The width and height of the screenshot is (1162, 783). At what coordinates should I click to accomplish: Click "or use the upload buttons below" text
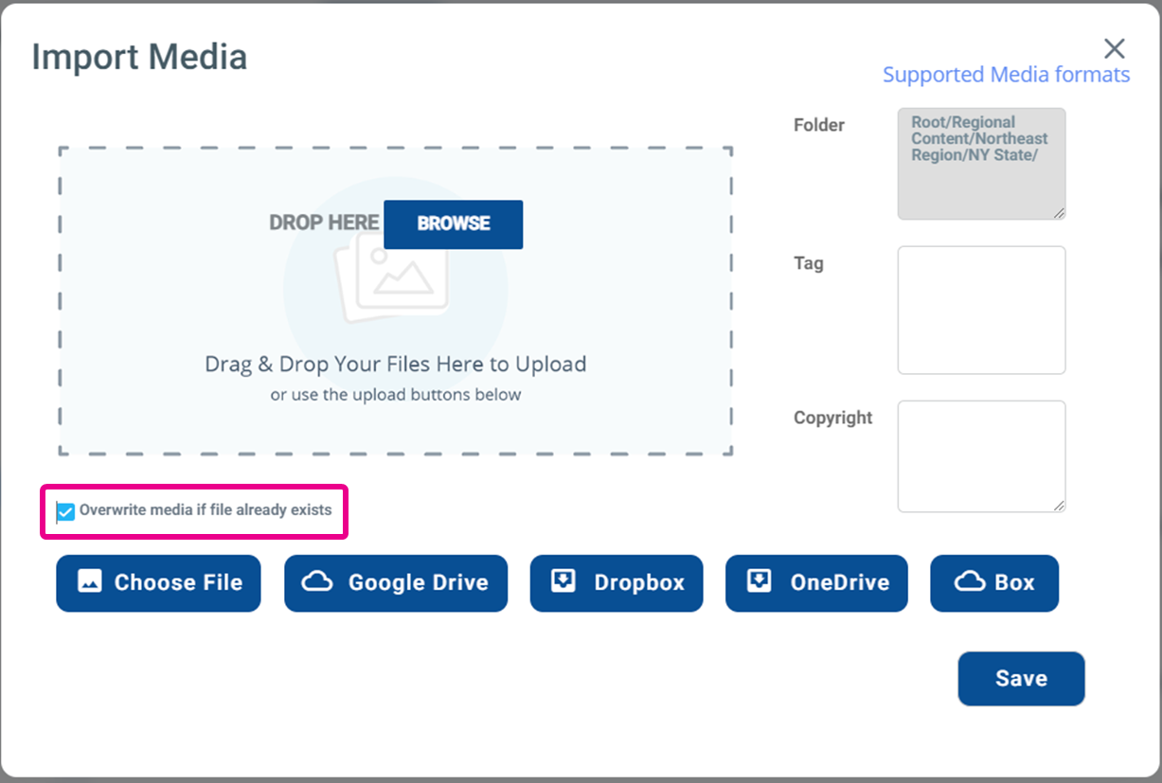pos(396,395)
